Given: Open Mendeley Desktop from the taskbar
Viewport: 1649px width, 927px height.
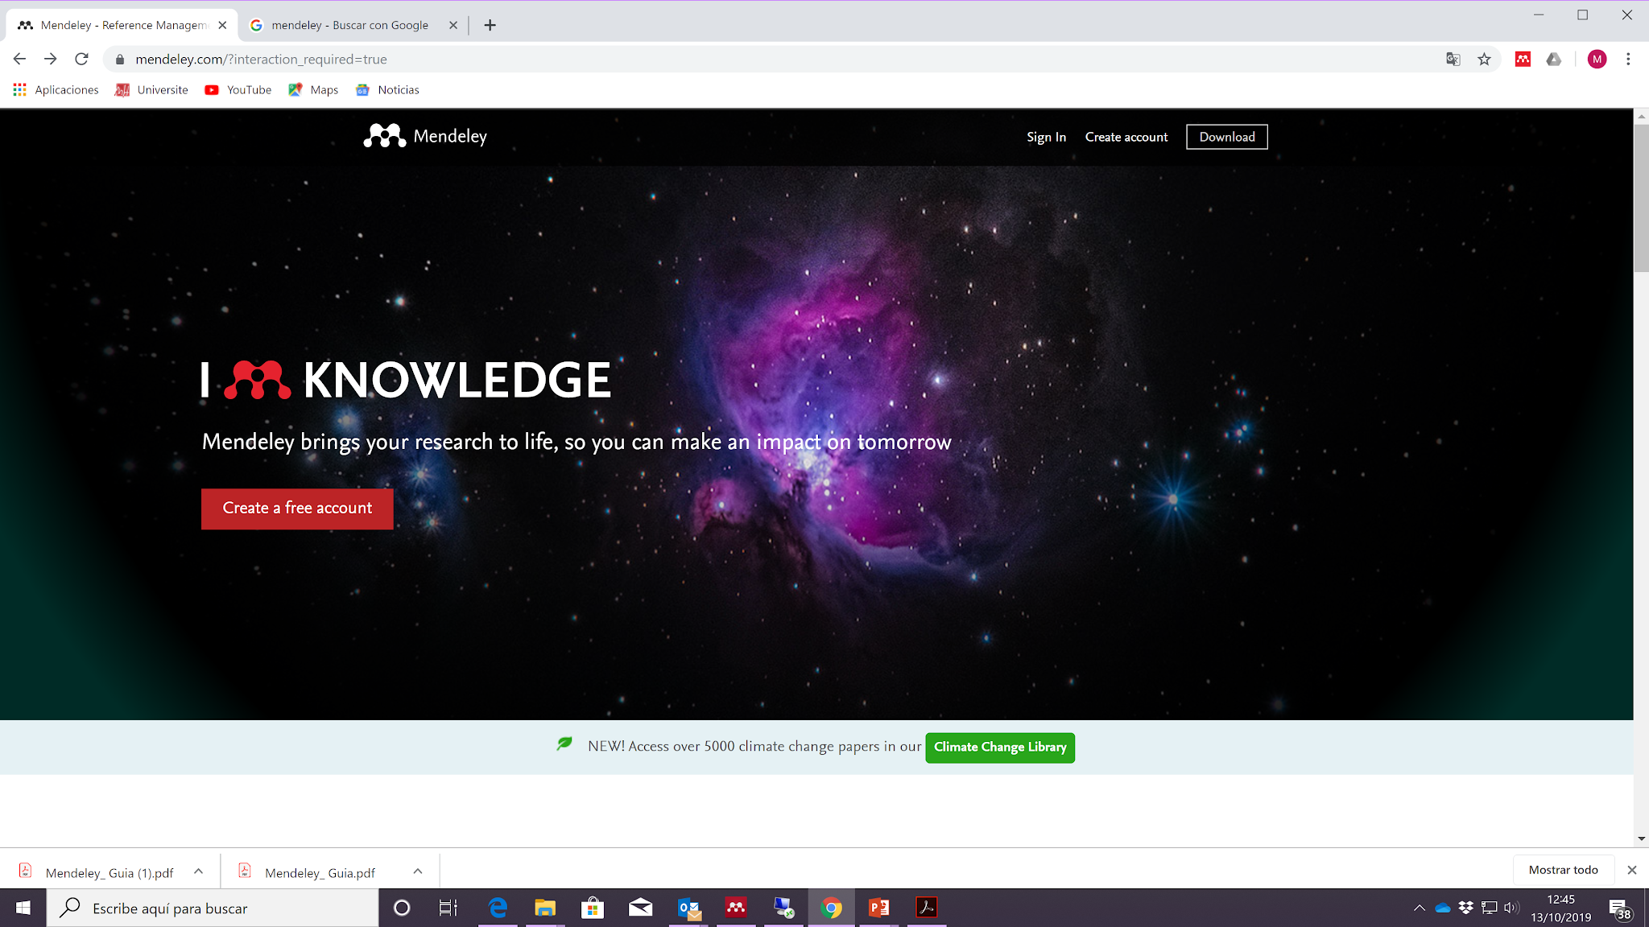Looking at the screenshot, I should click(735, 908).
